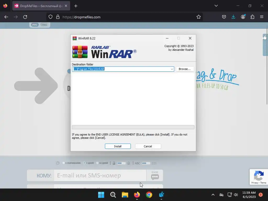Go back in Firefox
Image resolution: width=268 pixels, height=201 pixels.
point(6,17)
